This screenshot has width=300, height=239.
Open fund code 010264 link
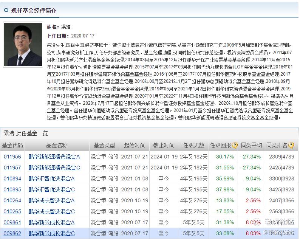click(x=12, y=200)
